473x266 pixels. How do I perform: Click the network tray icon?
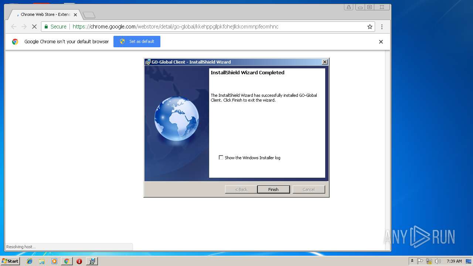[x=429, y=261]
